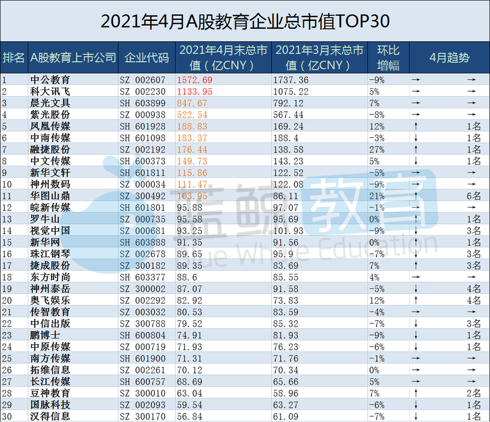The image size is (490, 422).
Task: Click March market value 138.58
Action: pos(288,149)
